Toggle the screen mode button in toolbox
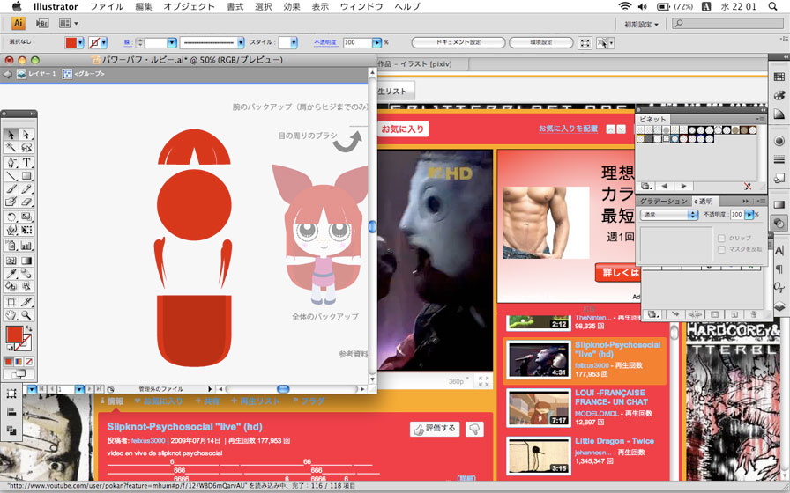This screenshot has width=790, height=493. click(19, 374)
